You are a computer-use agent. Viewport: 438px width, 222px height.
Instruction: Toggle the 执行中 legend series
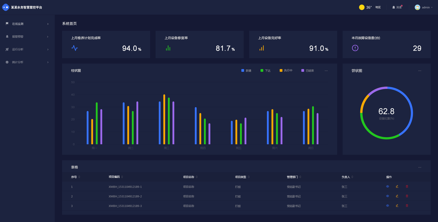[x=286, y=71]
